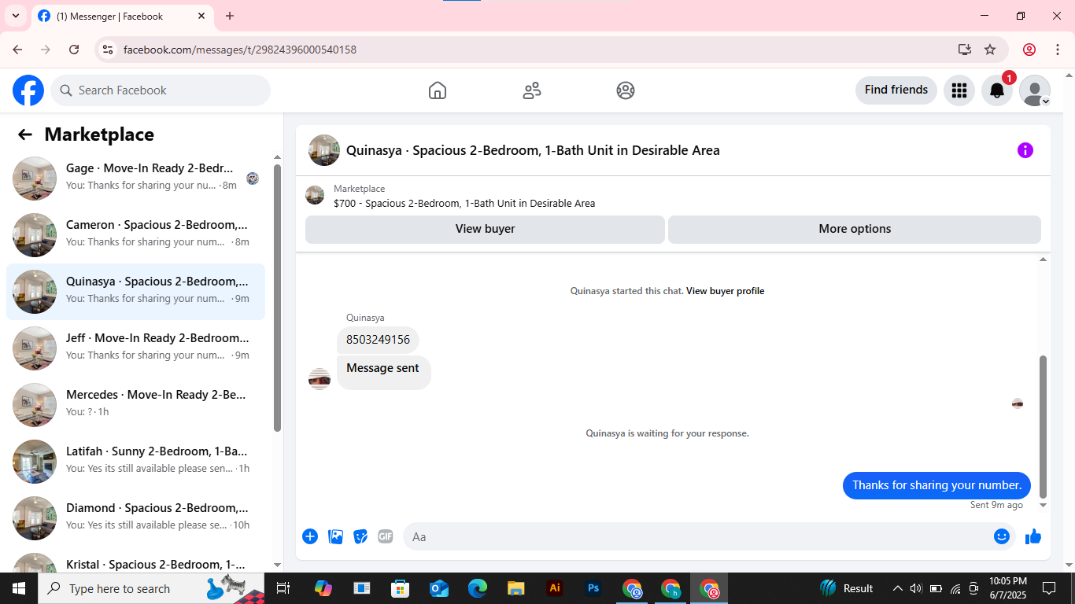Screen dimensions: 1075x604
Task: Open the Windows Start menu
Action: [19, 588]
